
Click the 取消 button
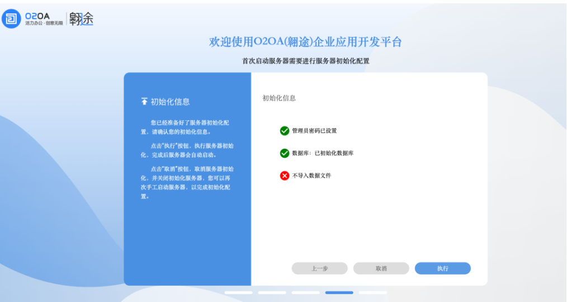(381, 268)
